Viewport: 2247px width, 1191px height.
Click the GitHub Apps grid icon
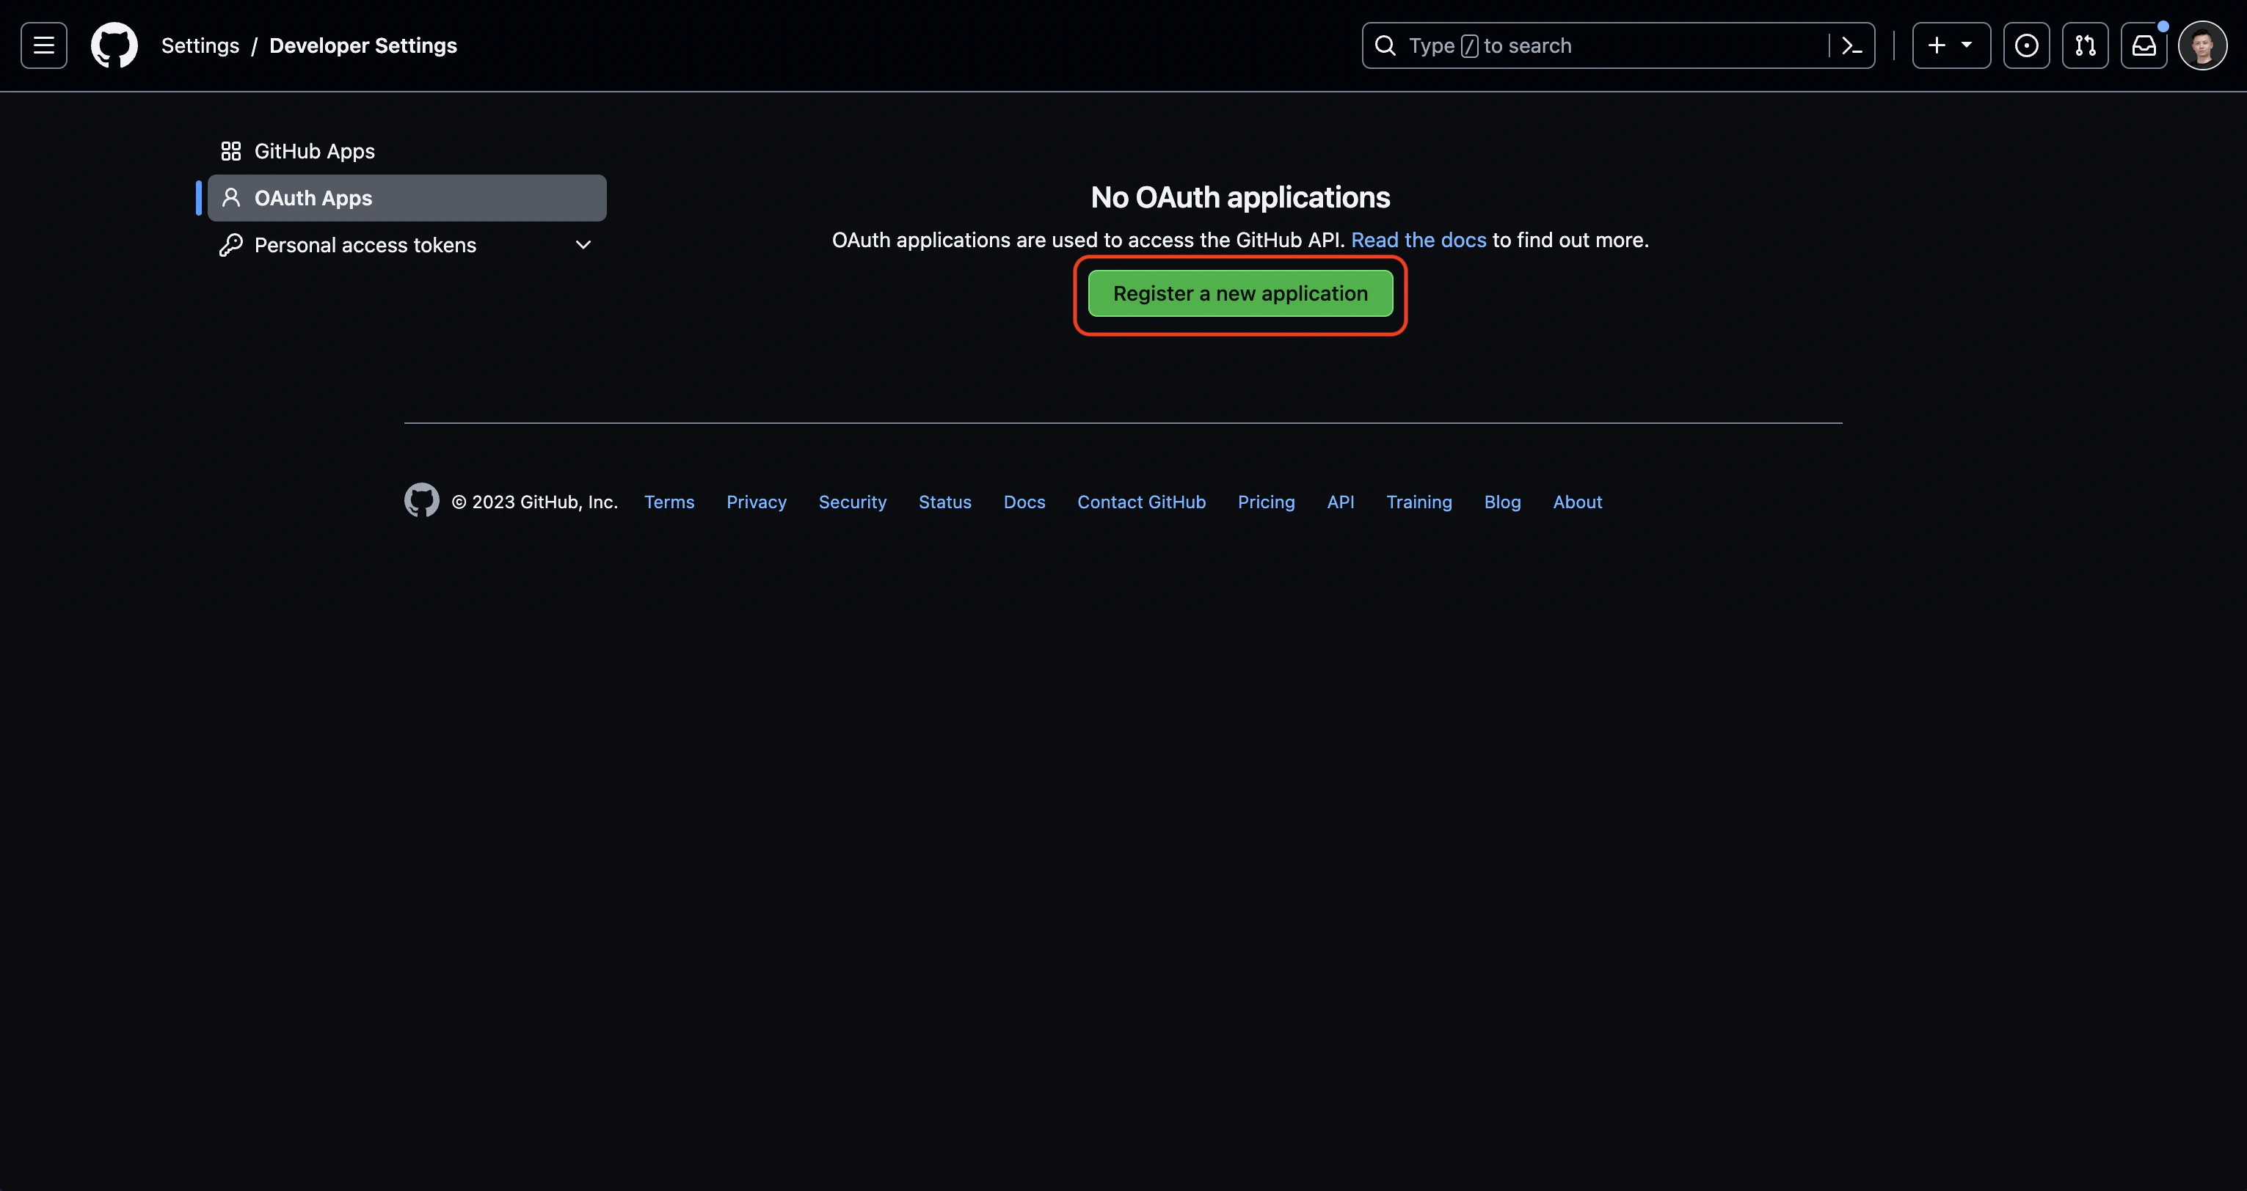[230, 151]
